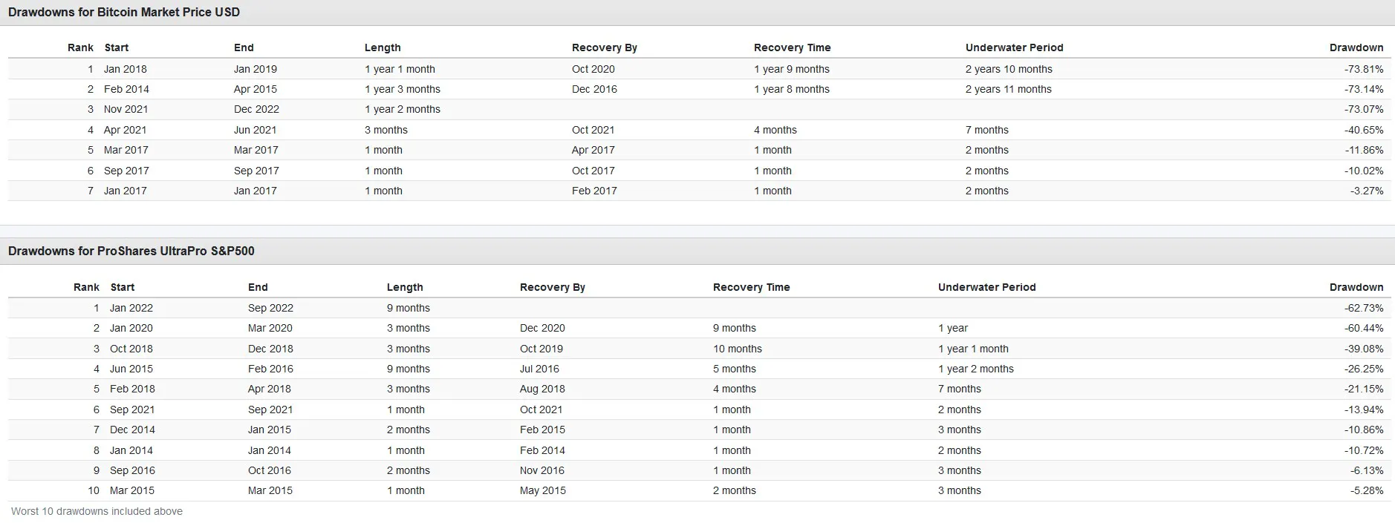Click the Rank column header in the ProShares table
The height and width of the screenshot is (523, 1395).
coord(86,287)
